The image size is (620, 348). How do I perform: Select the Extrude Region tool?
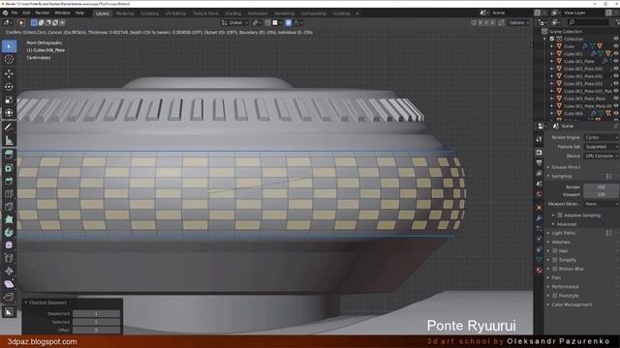9,155
